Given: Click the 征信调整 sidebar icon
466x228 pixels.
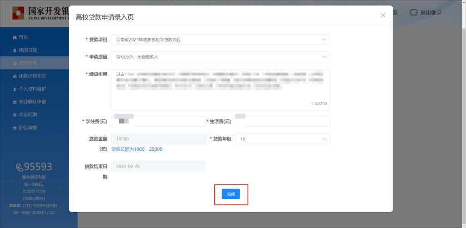Looking at the screenshot, I should (x=15, y=128).
